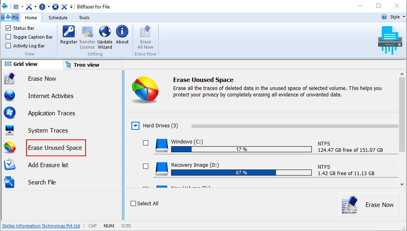Click the System Traces monitor icon
This screenshot has height=231, width=407.
(10, 130)
